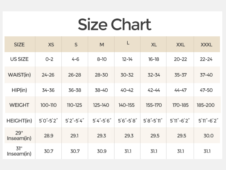This screenshot has width=226, height=170.
Task: Select the height 5'8"-5'11" cell
Action: 153,121
